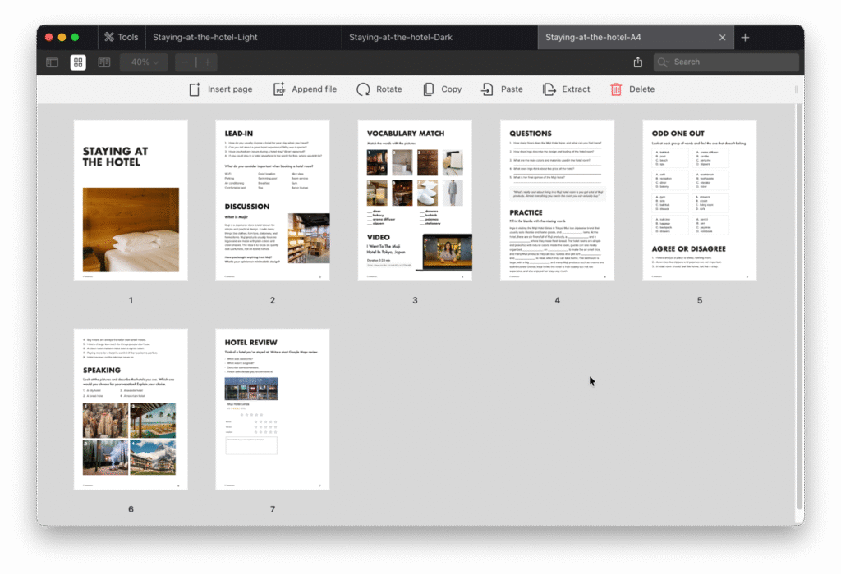This screenshot has width=841, height=574.
Task: Click the zoom in plus button
Action: [x=208, y=62]
